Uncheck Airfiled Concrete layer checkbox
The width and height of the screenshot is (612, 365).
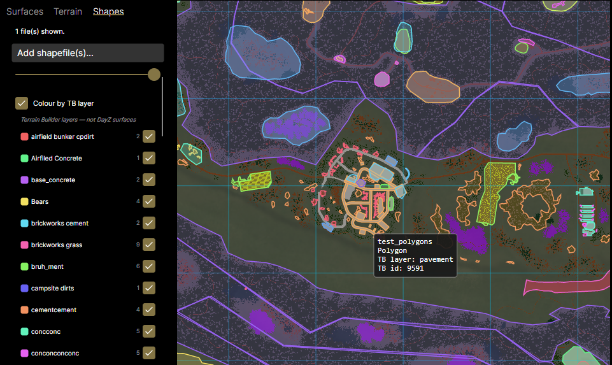pyautogui.click(x=149, y=158)
